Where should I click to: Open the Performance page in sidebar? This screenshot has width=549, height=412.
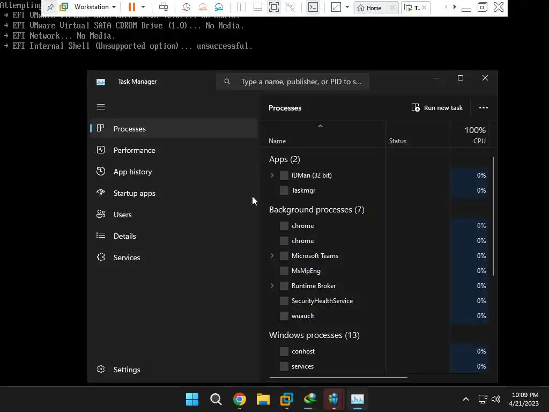174,150
